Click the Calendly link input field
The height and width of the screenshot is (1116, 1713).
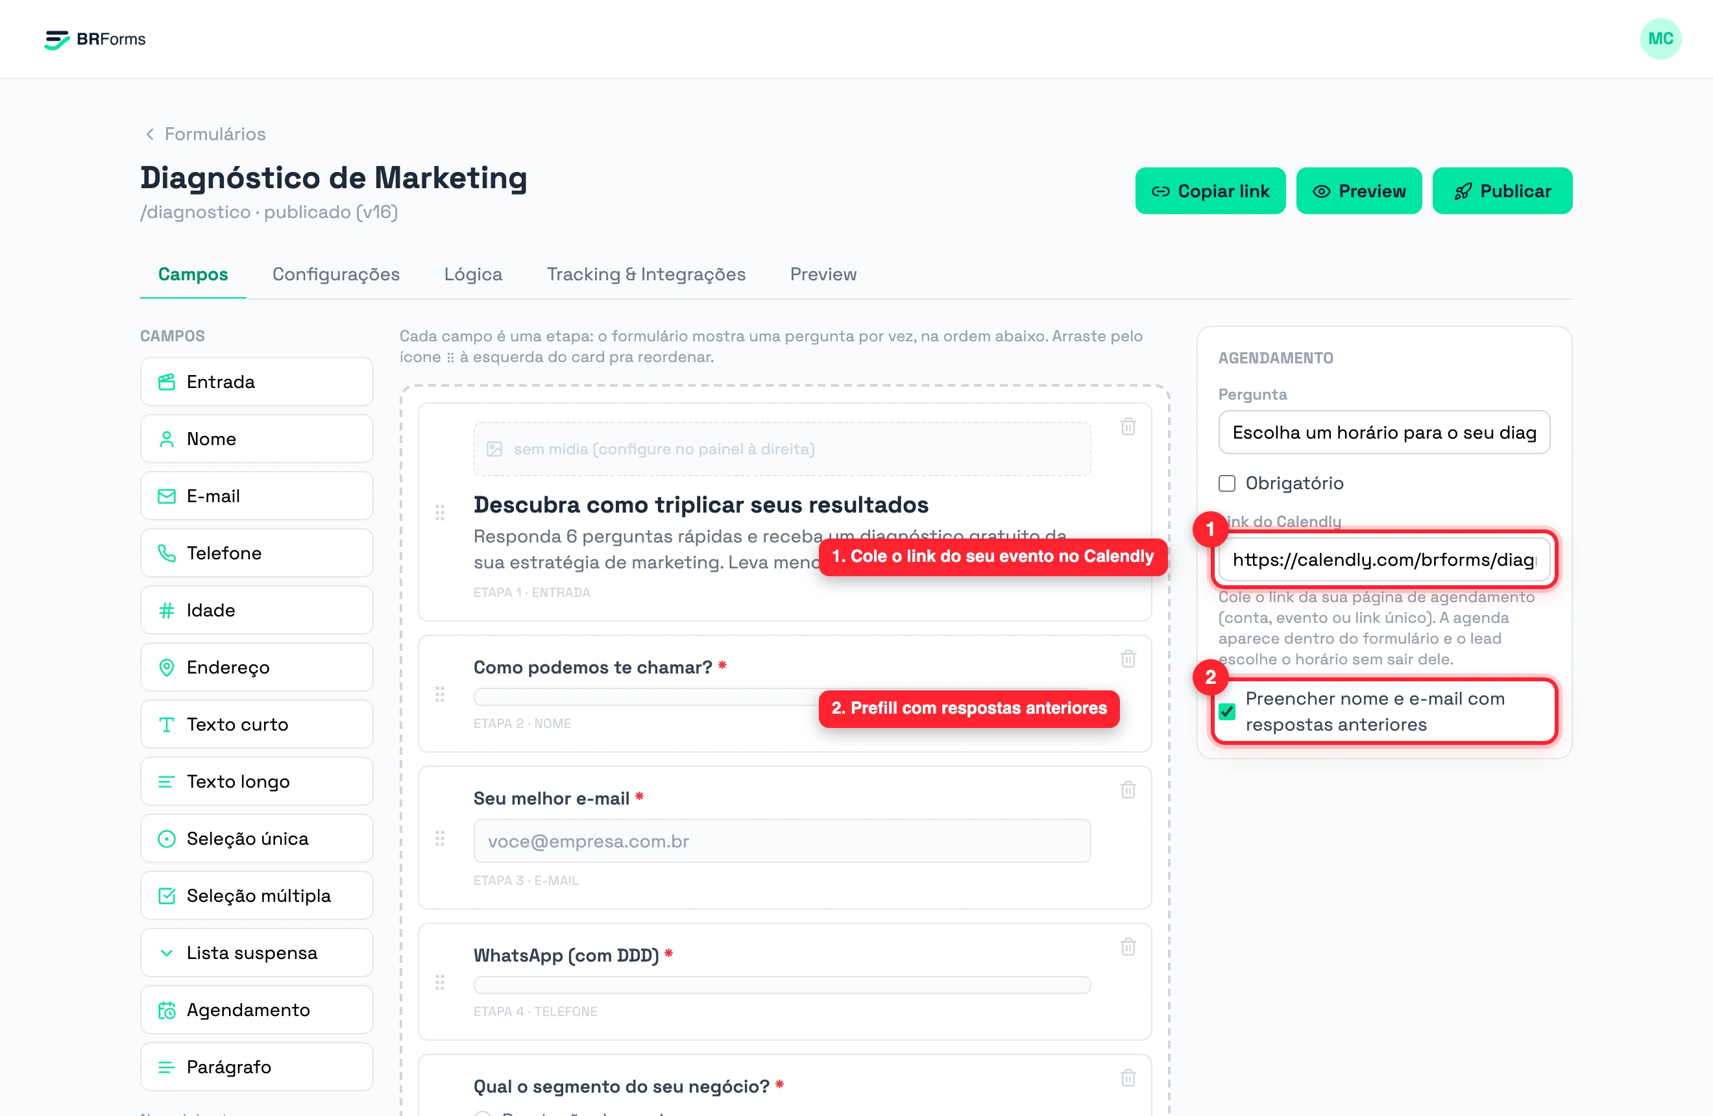[x=1384, y=559]
